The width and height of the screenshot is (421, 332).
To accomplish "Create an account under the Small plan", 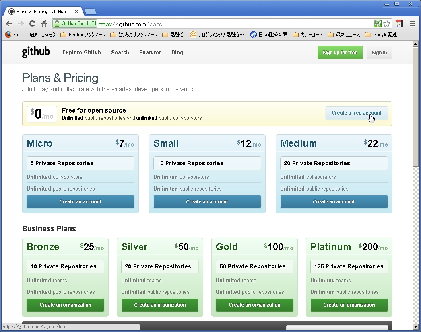I will point(207,202).
